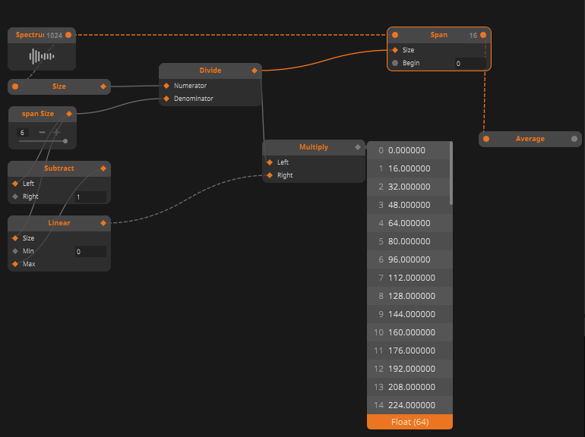Click the Max input port on Linear

coord(15,264)
